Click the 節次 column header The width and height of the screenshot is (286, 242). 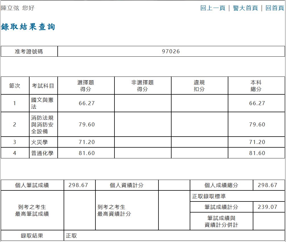[15, 86]
